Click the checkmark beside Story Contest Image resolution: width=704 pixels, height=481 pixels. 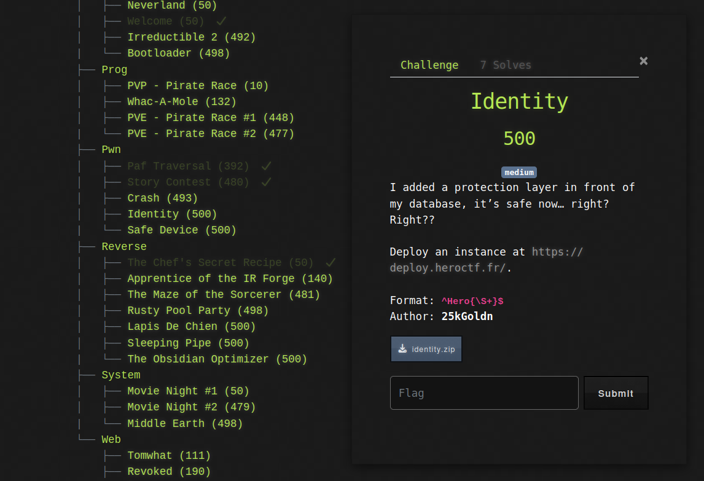tap(266, 182)
